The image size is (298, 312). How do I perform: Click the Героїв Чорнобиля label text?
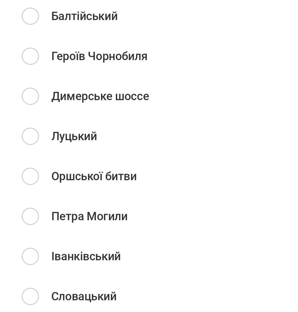point(99,56)
